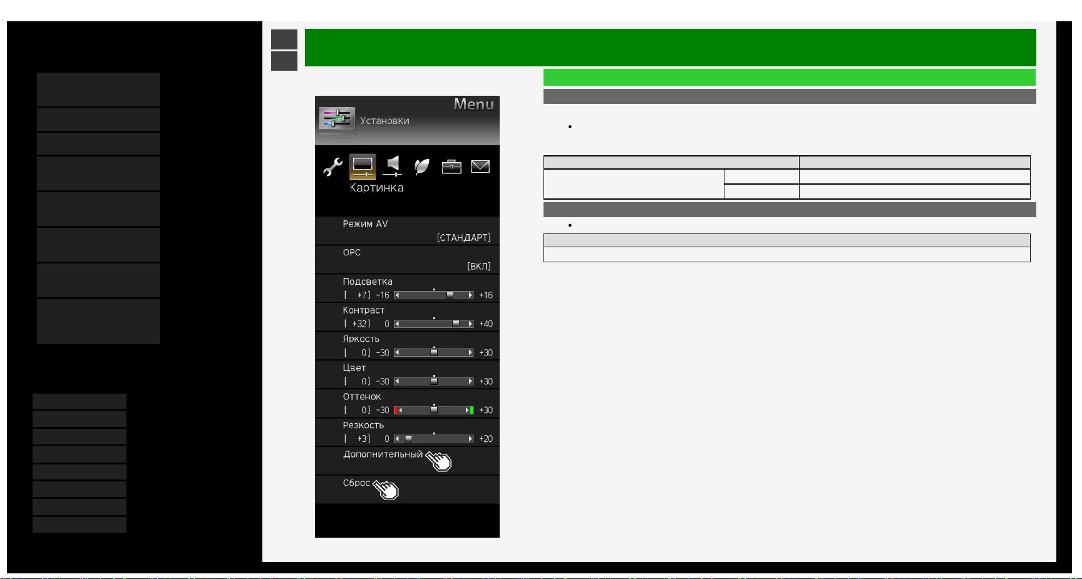Click the Menu title text
The height and width of the screenshot is (579, 1082).
[x=474, y=105]
